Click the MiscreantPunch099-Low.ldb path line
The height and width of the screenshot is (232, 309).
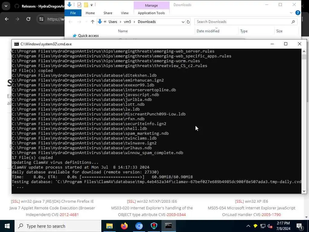coord(99,114)
